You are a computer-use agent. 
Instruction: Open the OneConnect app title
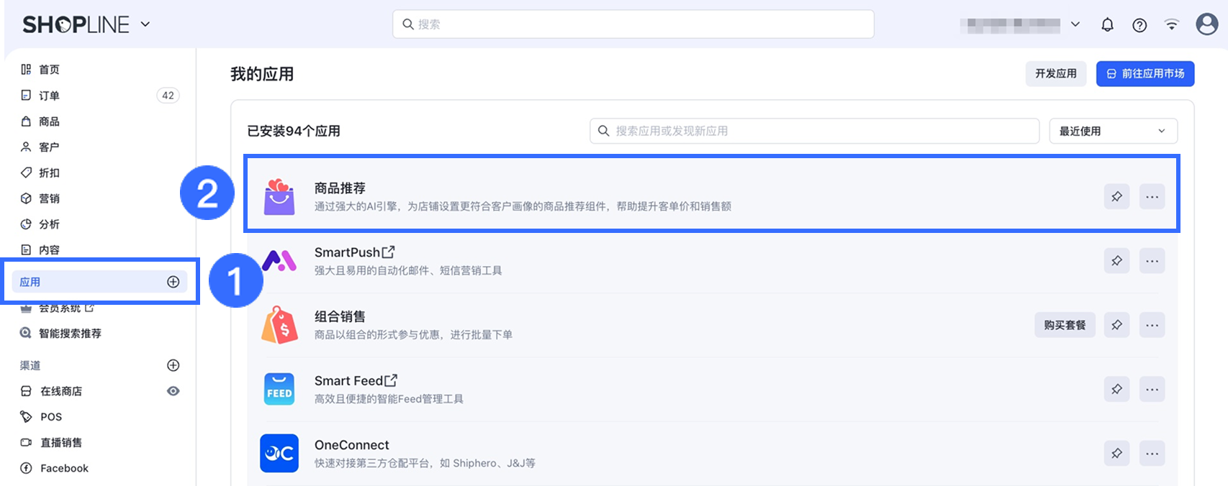352,445
